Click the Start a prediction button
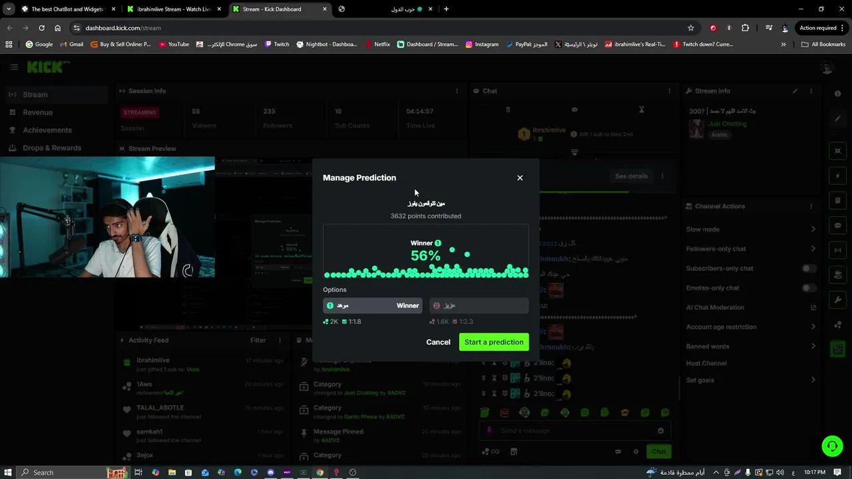The width and height of the screenshot is (852, 479). click(x=494, y=342)
